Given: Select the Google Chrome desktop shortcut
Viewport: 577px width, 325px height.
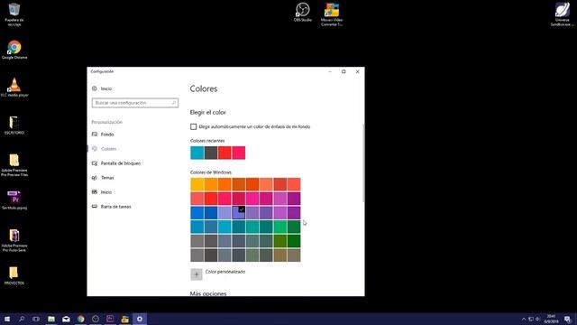Looking at the screenshot, I should [x=14, y=50].
